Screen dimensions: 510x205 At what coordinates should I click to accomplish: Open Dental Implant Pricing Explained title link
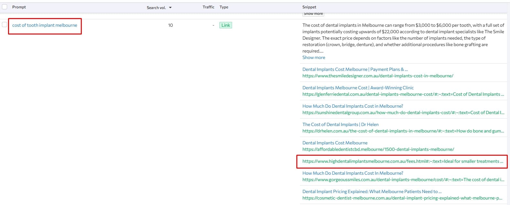[x=372, y=191]
